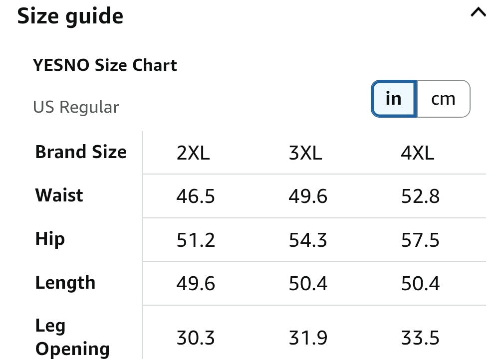The width and height of the screenshot is (503, 359).
Task: Select the 4XL column header
Action: pyautogui.click(x=418, y=153)
